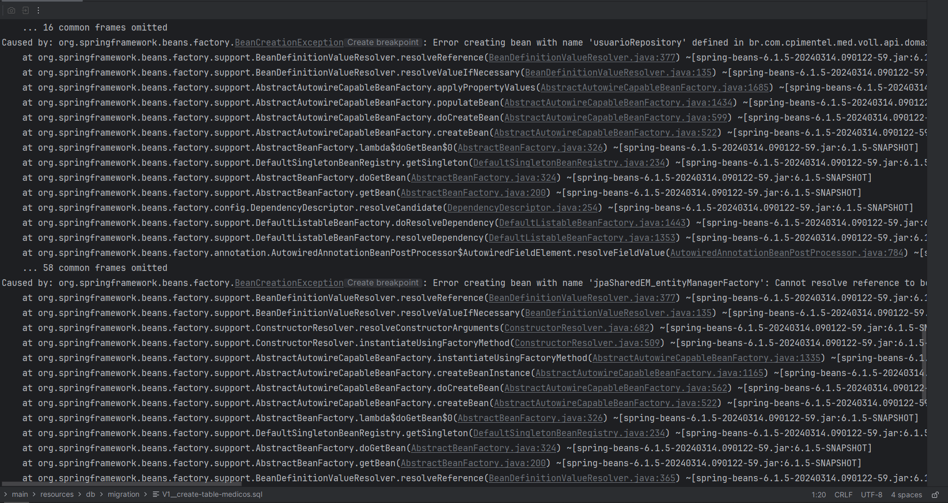Image resolution: width=948 pixels, height=503 pixels.
Task: Select the 'migration' breadcrumb
Action: click(123, 494)
